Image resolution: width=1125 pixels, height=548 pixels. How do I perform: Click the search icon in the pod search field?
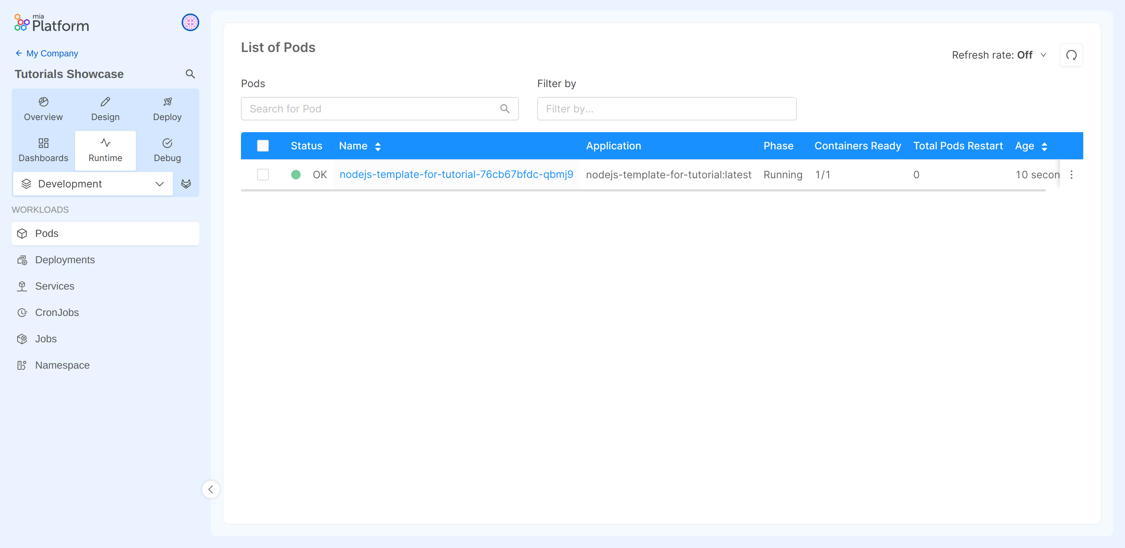(504, 109)
